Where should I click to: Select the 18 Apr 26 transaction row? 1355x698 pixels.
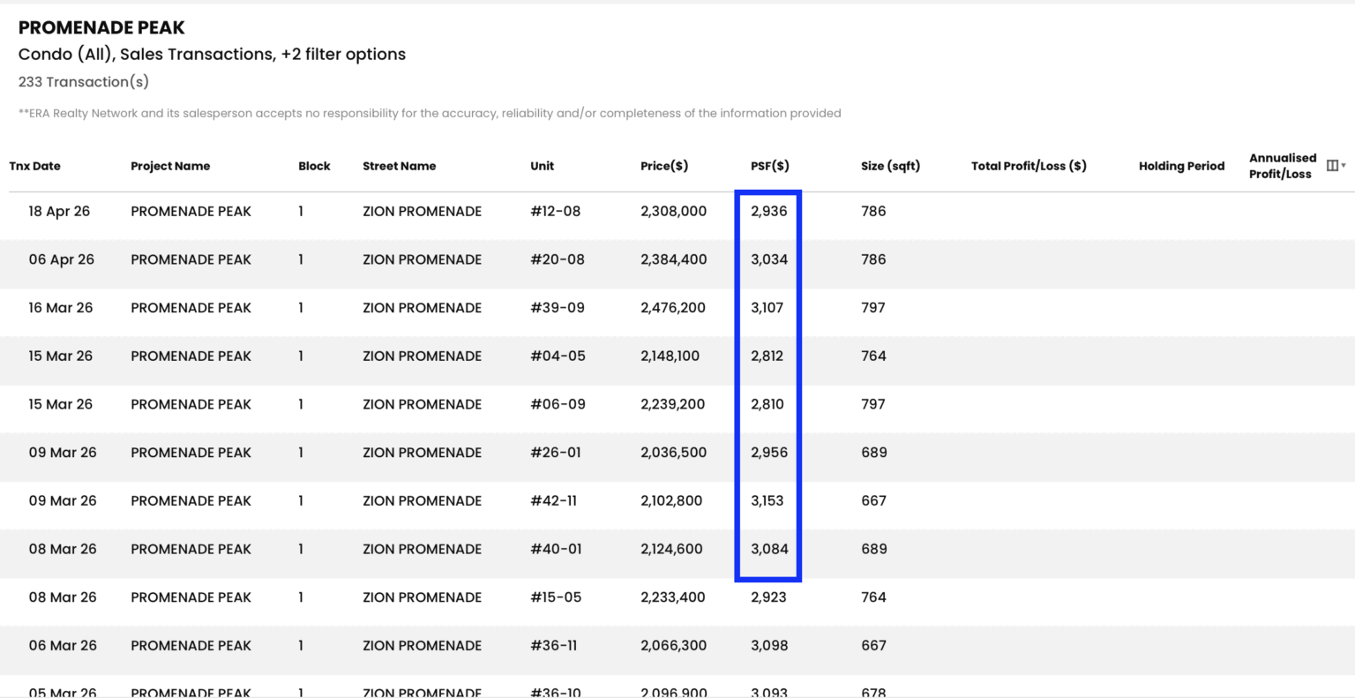pos(677,212)
